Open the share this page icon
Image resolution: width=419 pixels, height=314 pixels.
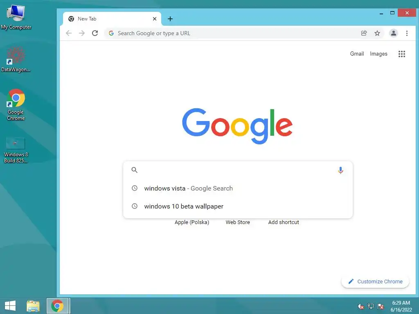[x=364, y=33]
